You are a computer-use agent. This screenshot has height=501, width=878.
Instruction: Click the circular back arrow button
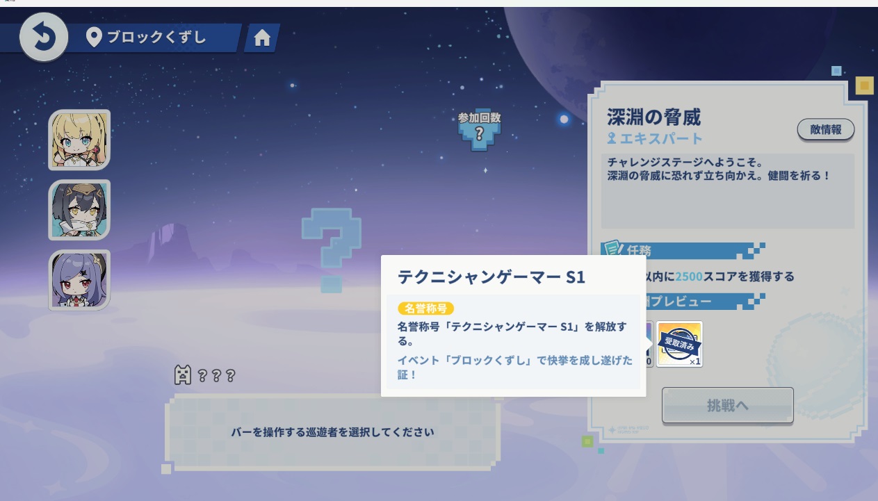[44, 37]
